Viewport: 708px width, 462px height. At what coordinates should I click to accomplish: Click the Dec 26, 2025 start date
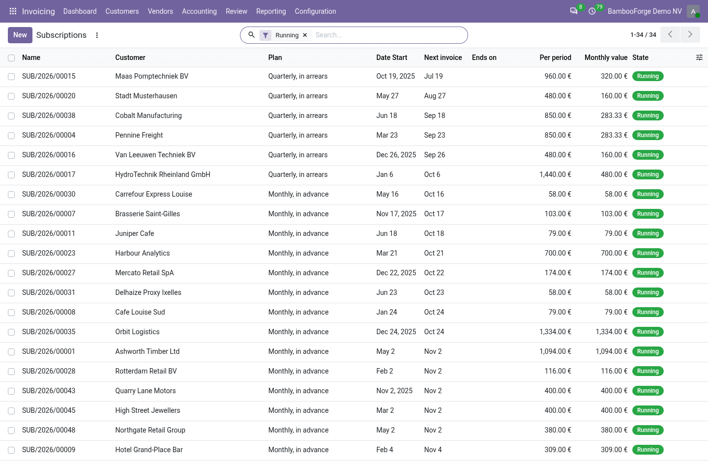pos(396,155)
